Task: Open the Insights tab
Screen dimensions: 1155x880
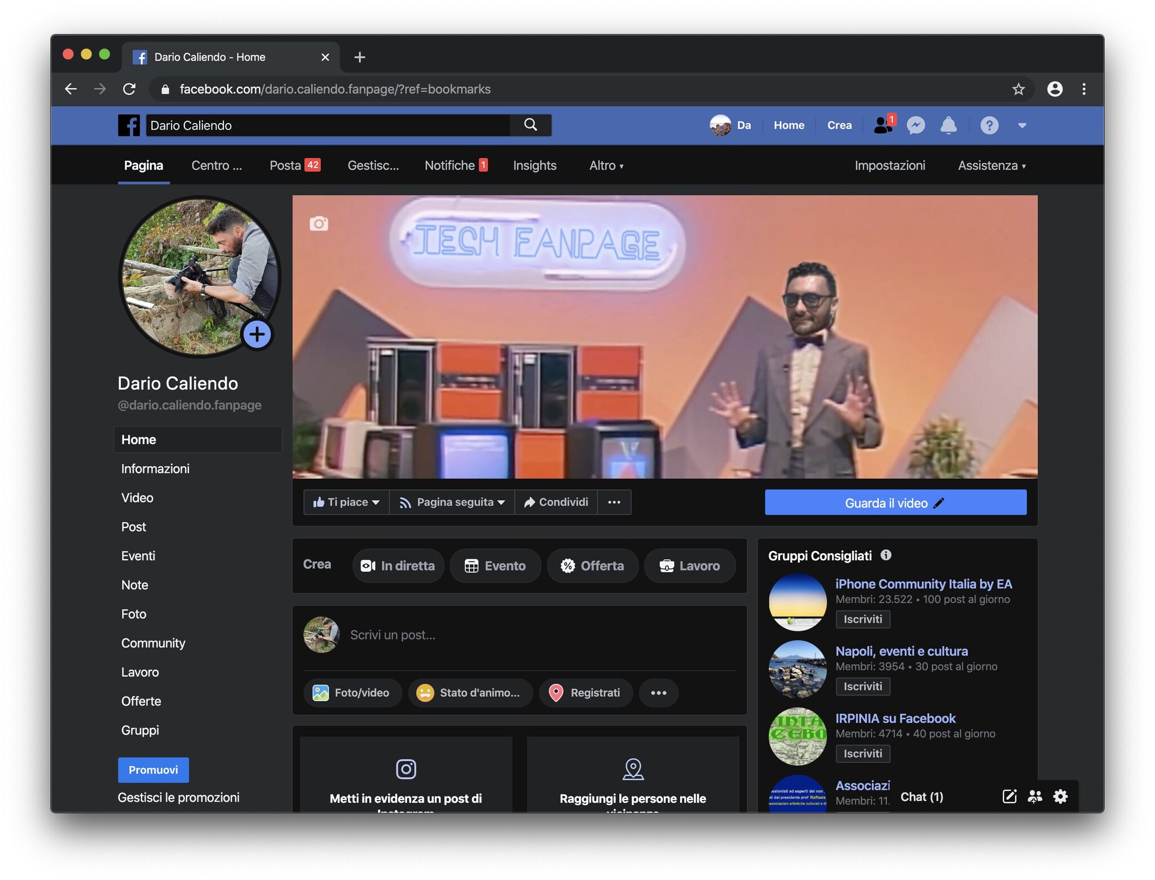Action: (x=535, y=165)
